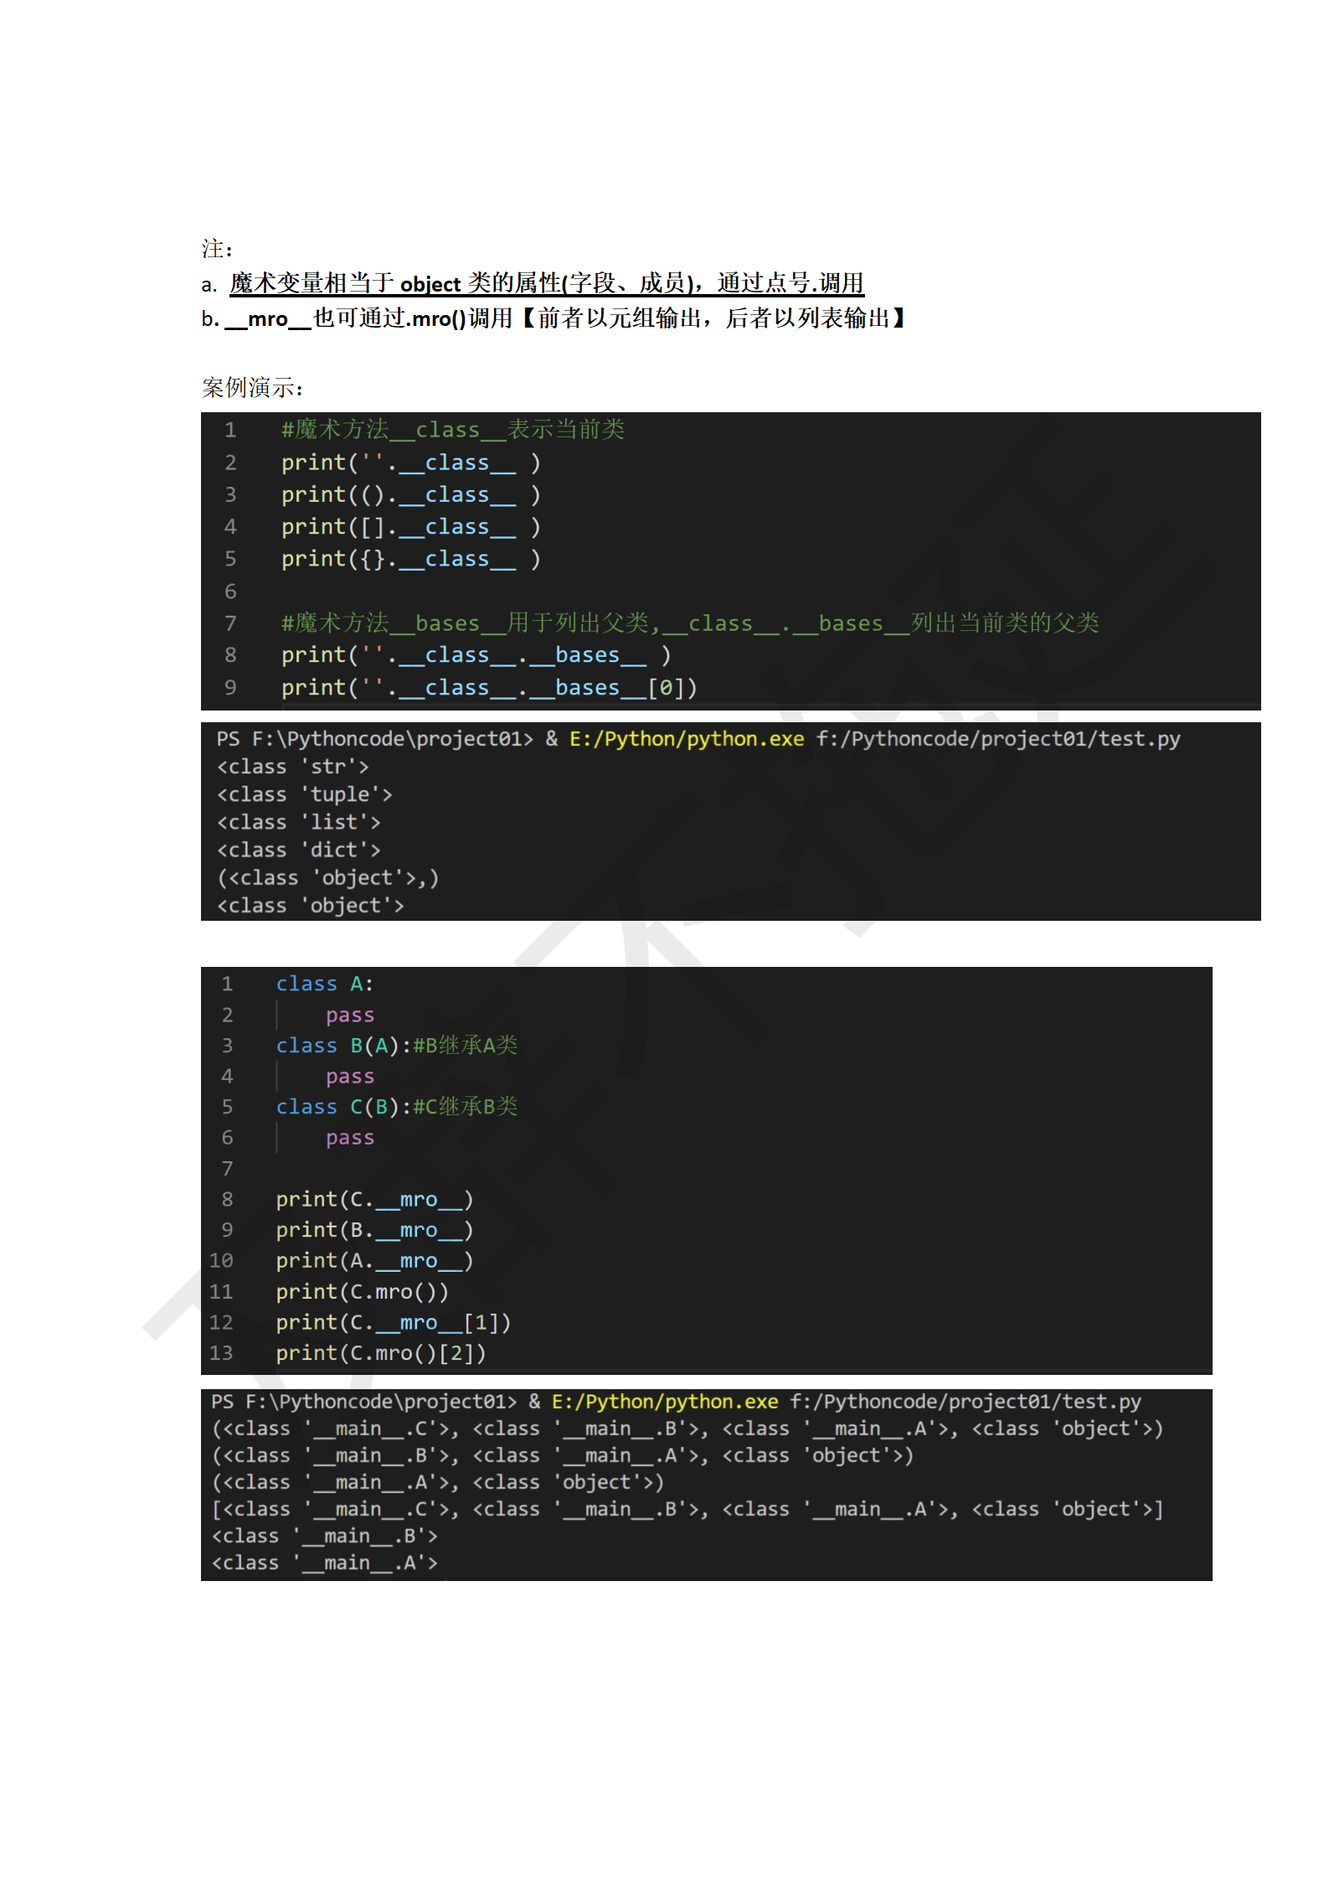
Task: Click the note line starting with b. __mro__
Action: click(x=554, y=318)
